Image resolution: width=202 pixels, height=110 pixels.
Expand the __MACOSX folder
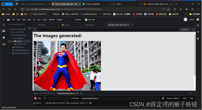[x=11, y=32]
